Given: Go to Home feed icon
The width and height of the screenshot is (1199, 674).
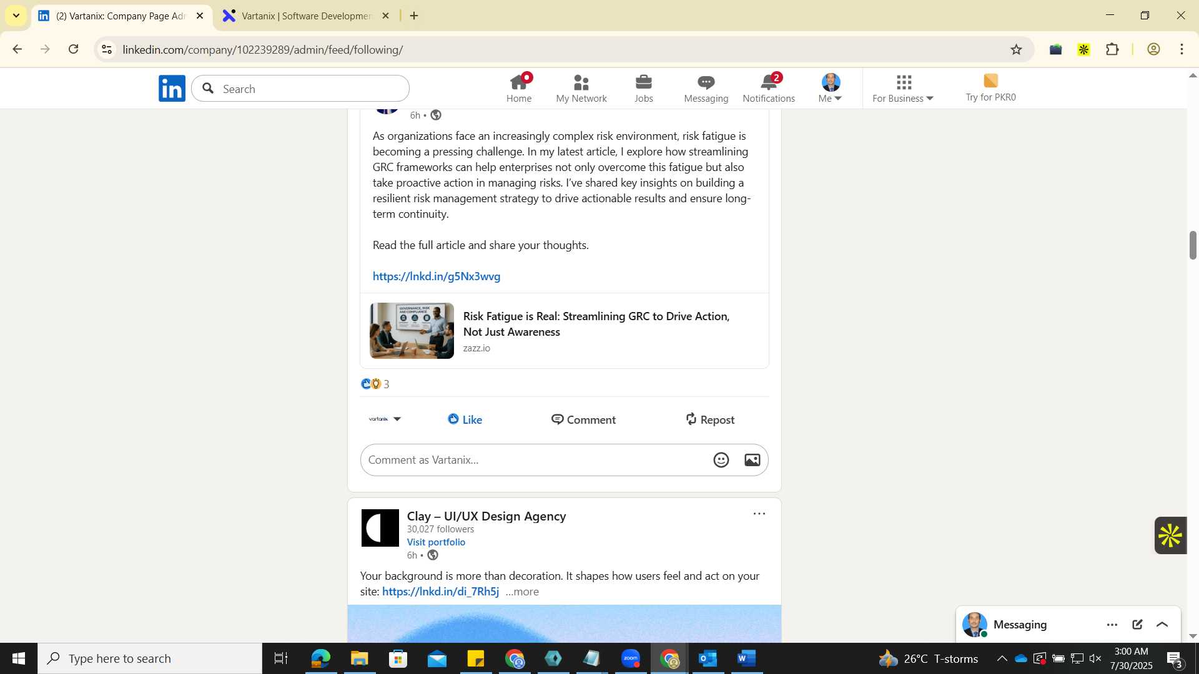Looking at the screenshot, I should (518, 88).
